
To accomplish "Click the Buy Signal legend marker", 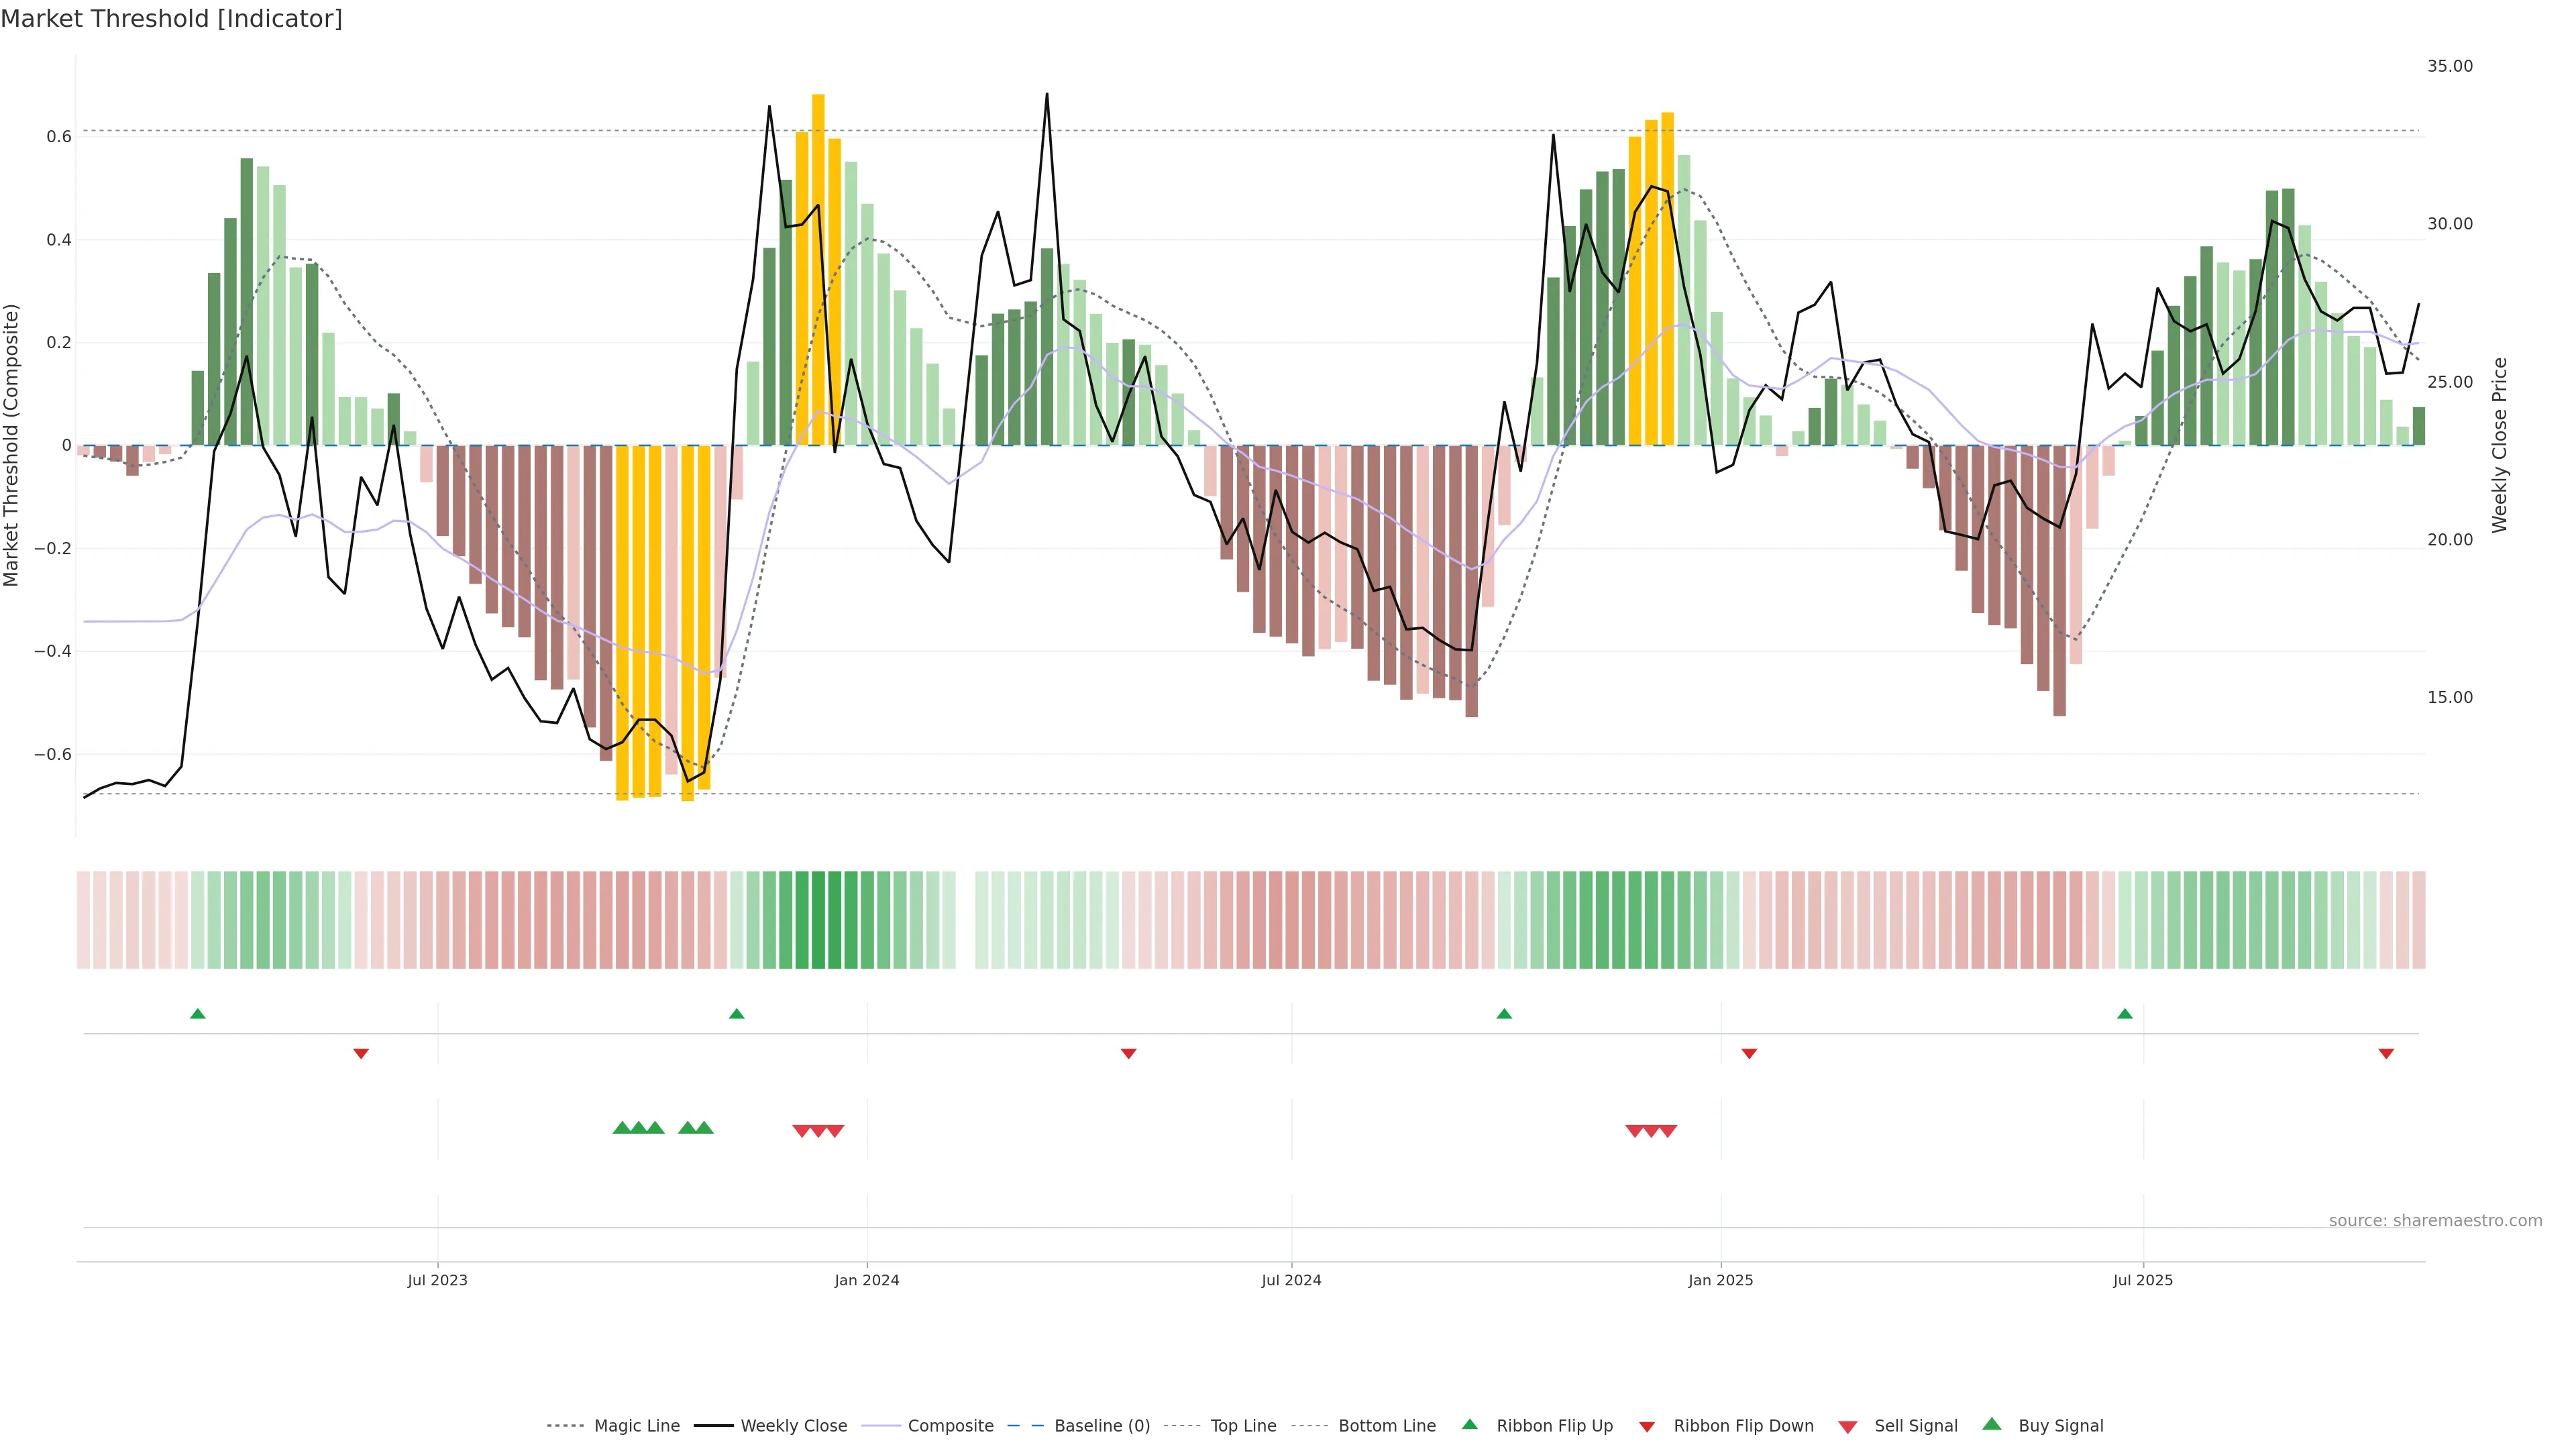I will [x=1992, y=1424].
